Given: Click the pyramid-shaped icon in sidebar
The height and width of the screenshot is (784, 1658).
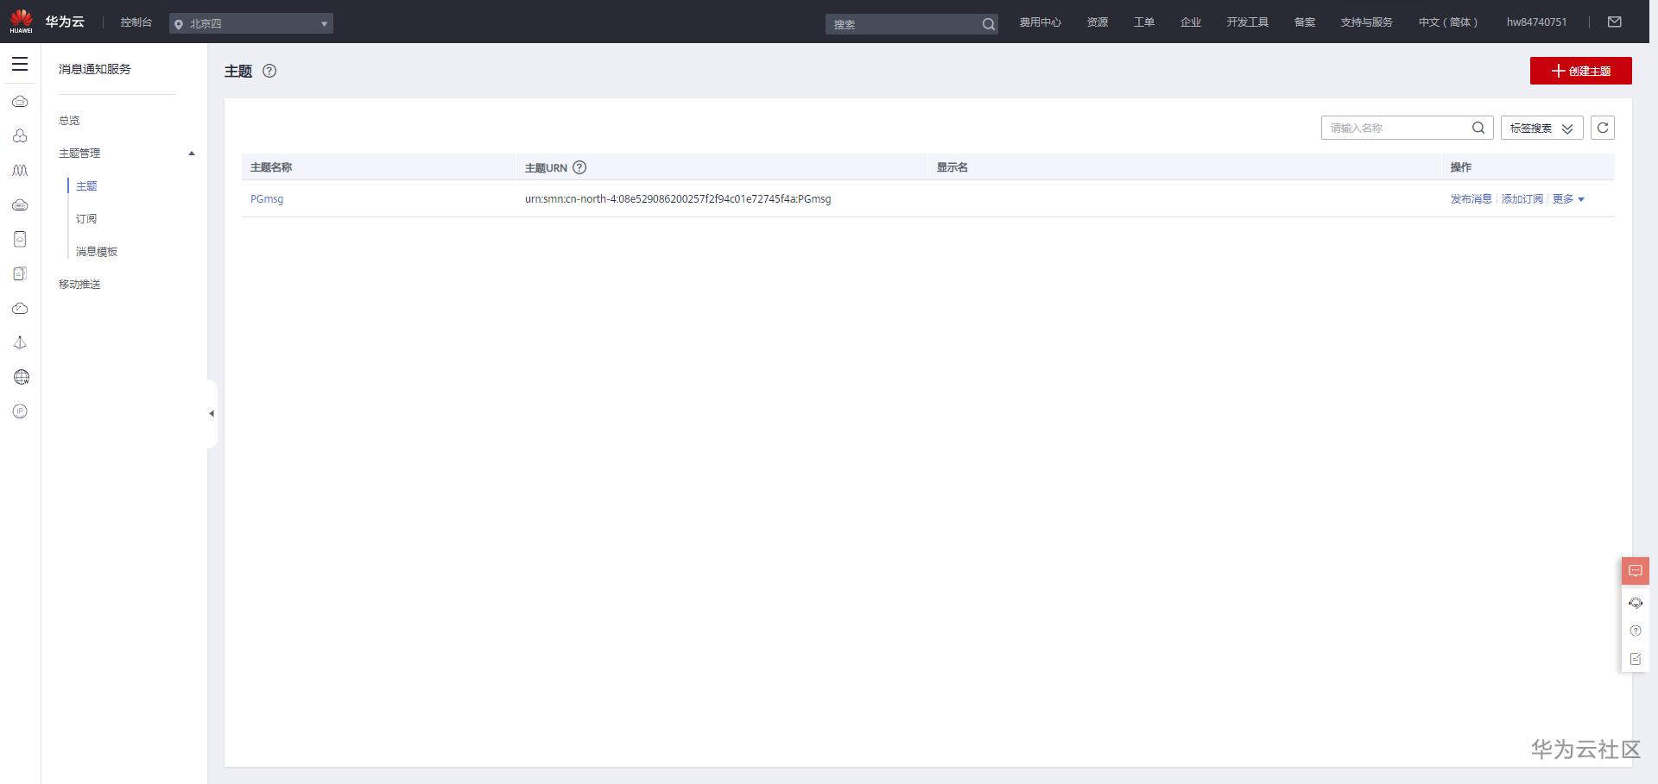Looking at the screenshot, I should [x=20, y=343].
